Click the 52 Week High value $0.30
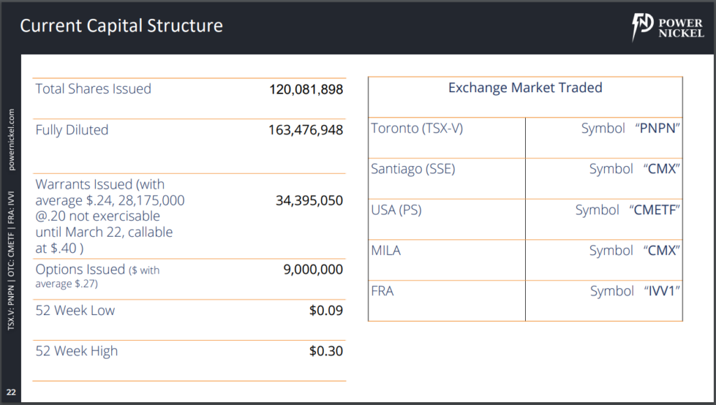The image size is (716, 405). tap(326, 351)
